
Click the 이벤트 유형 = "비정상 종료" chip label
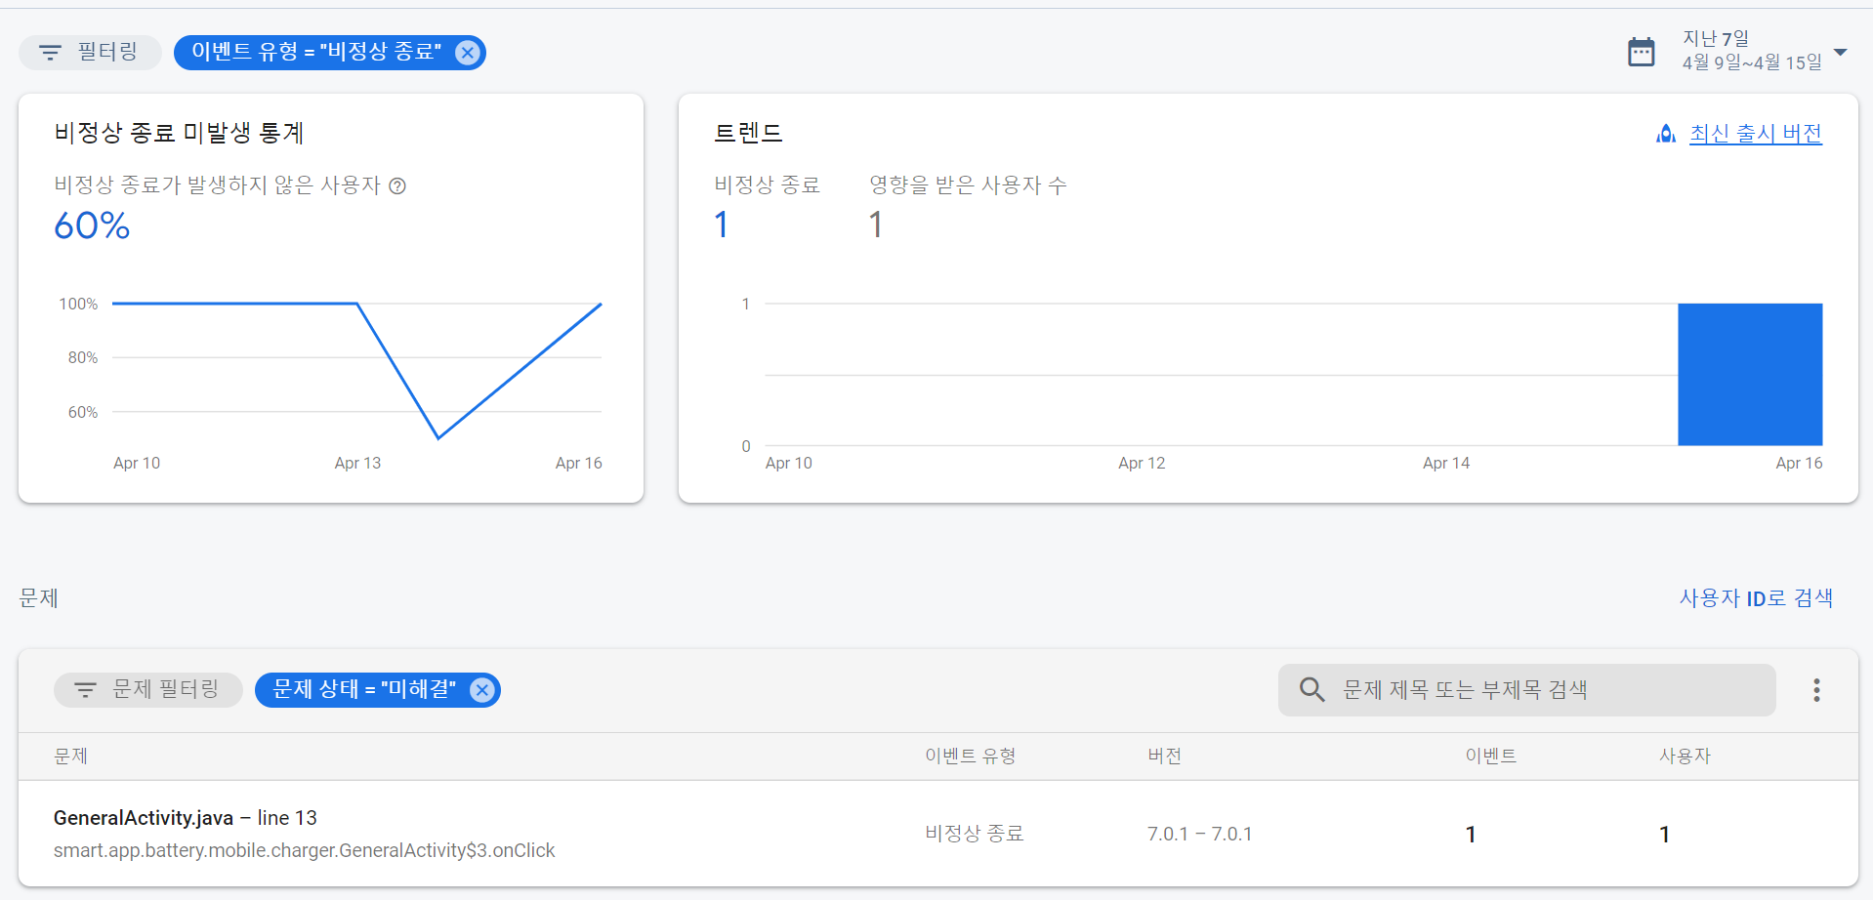[x=315, y=53]
